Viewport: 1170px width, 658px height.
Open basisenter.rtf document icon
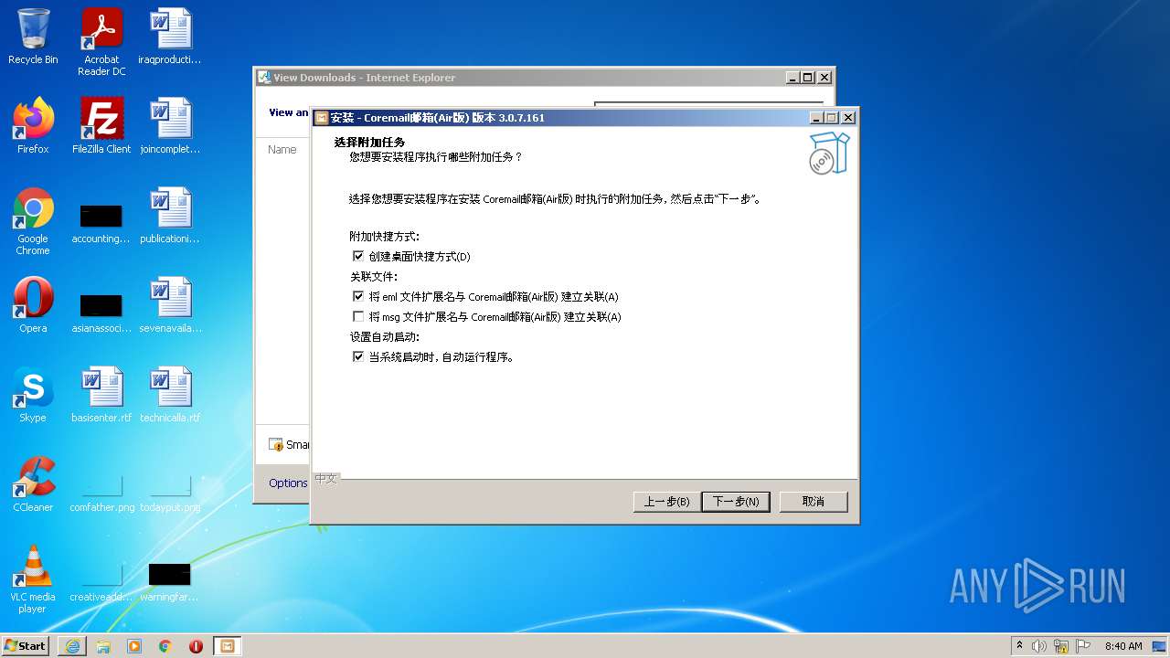click(x=101, y=395)
